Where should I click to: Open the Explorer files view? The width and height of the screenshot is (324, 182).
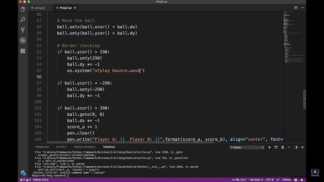[23, 9]
